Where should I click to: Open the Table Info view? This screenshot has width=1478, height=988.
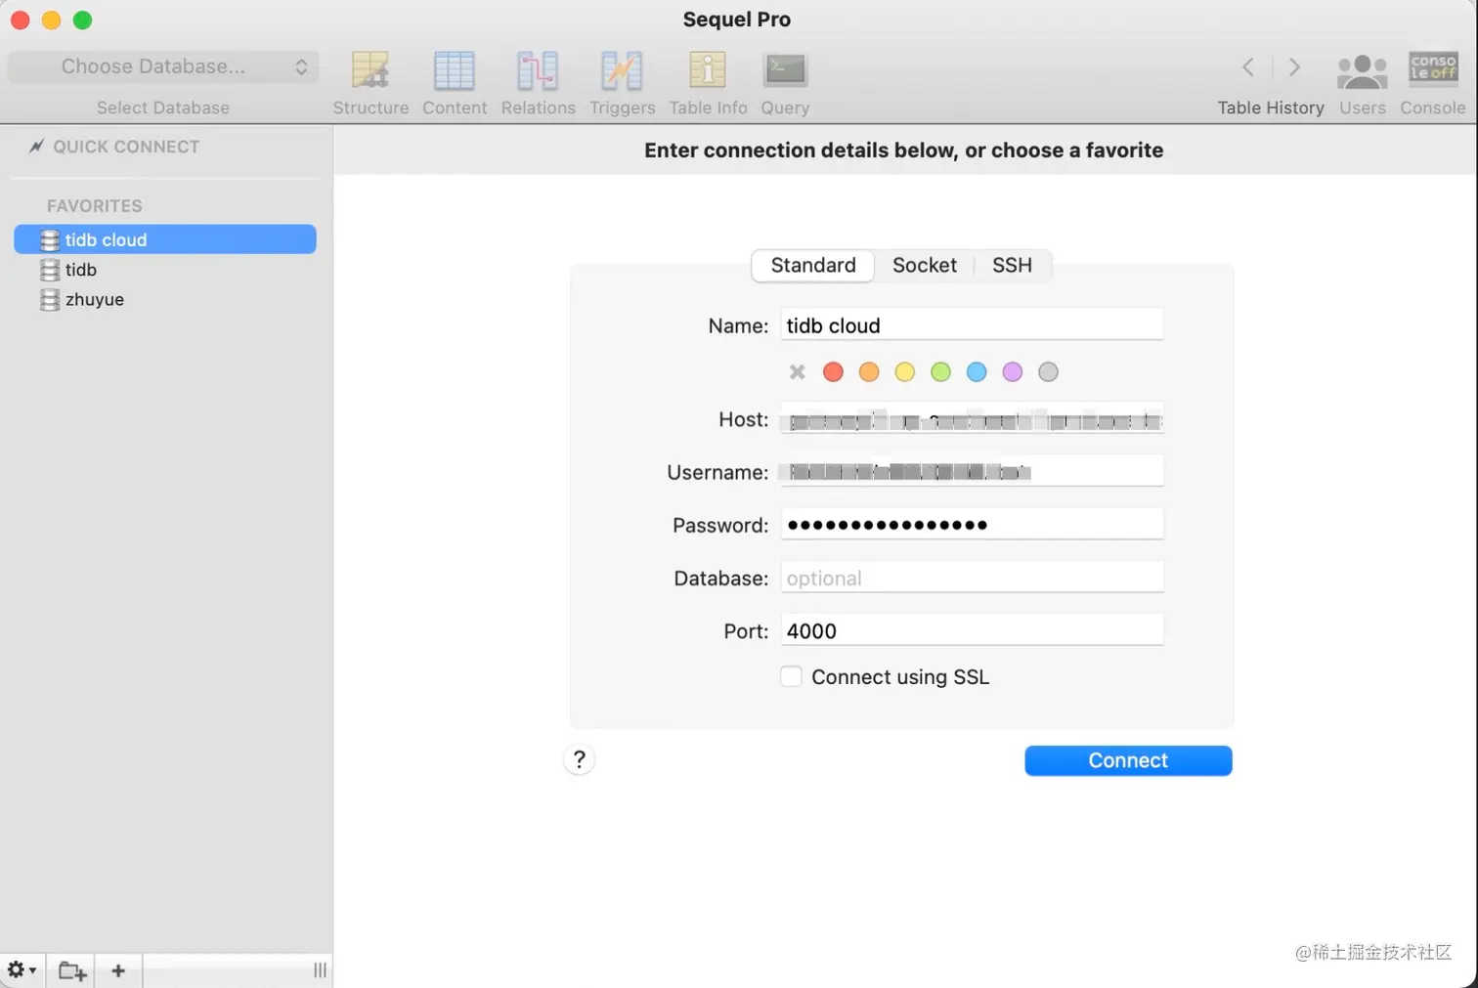tap(708, 83)
